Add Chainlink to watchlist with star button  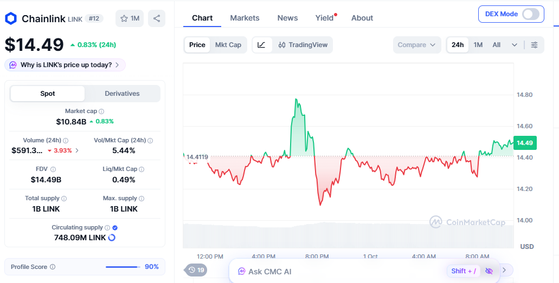point(130,18)
